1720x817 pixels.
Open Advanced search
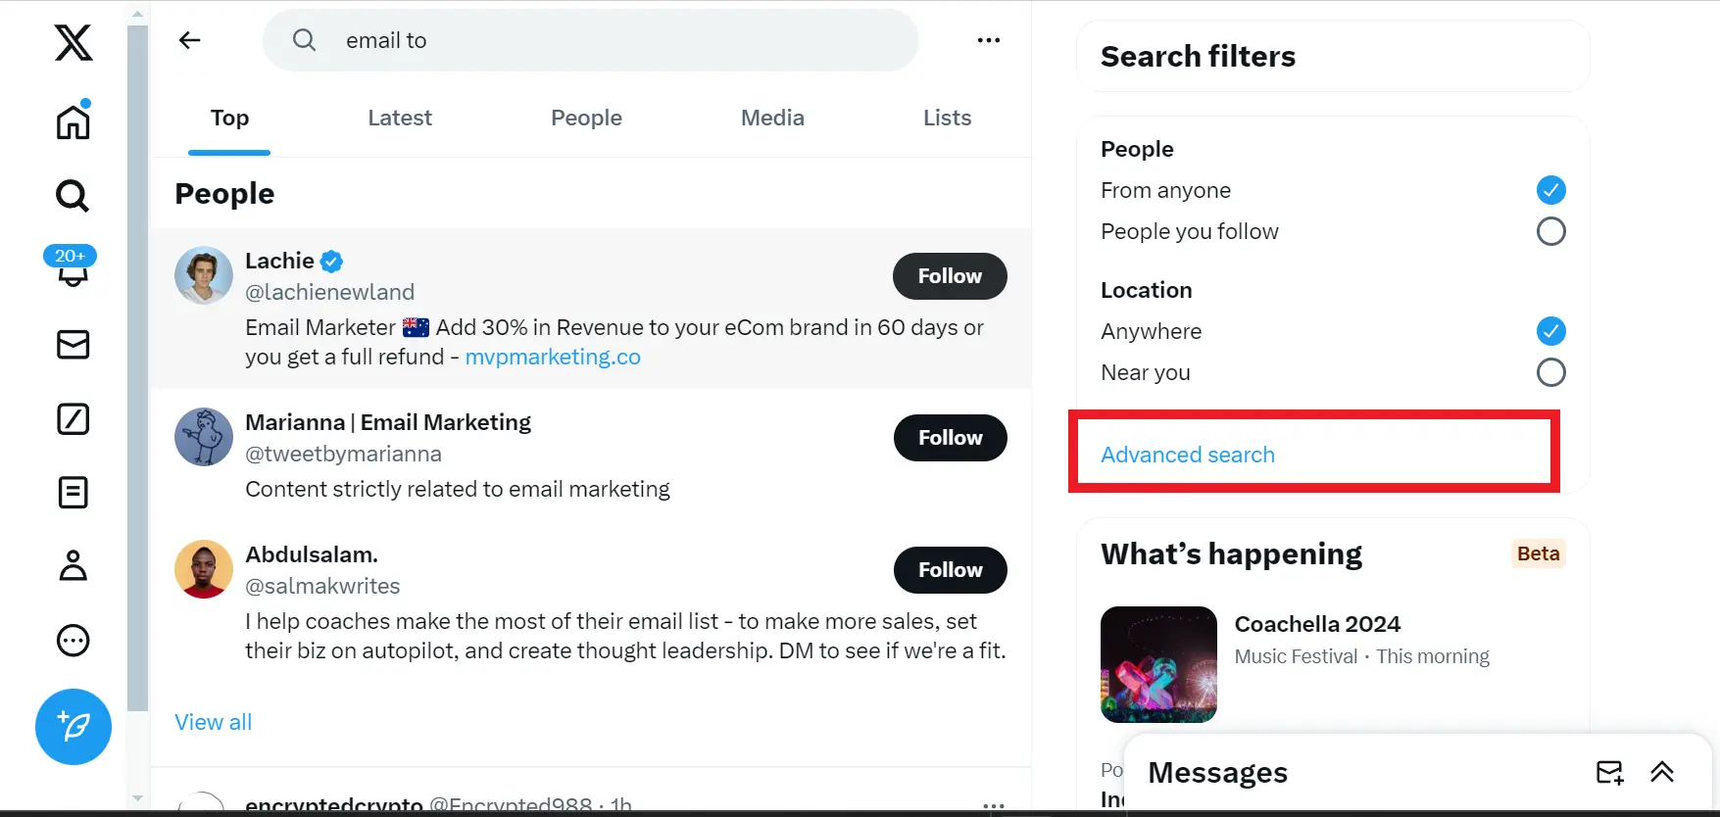(x=1188, y=455)
